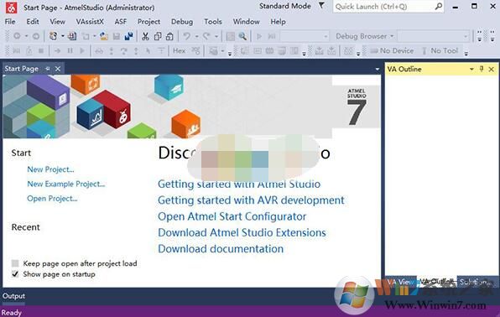The width and height of the screenshot is (500, 317).
Task: Click the Quick Launch search magnifier
Action: click(439, 6)
